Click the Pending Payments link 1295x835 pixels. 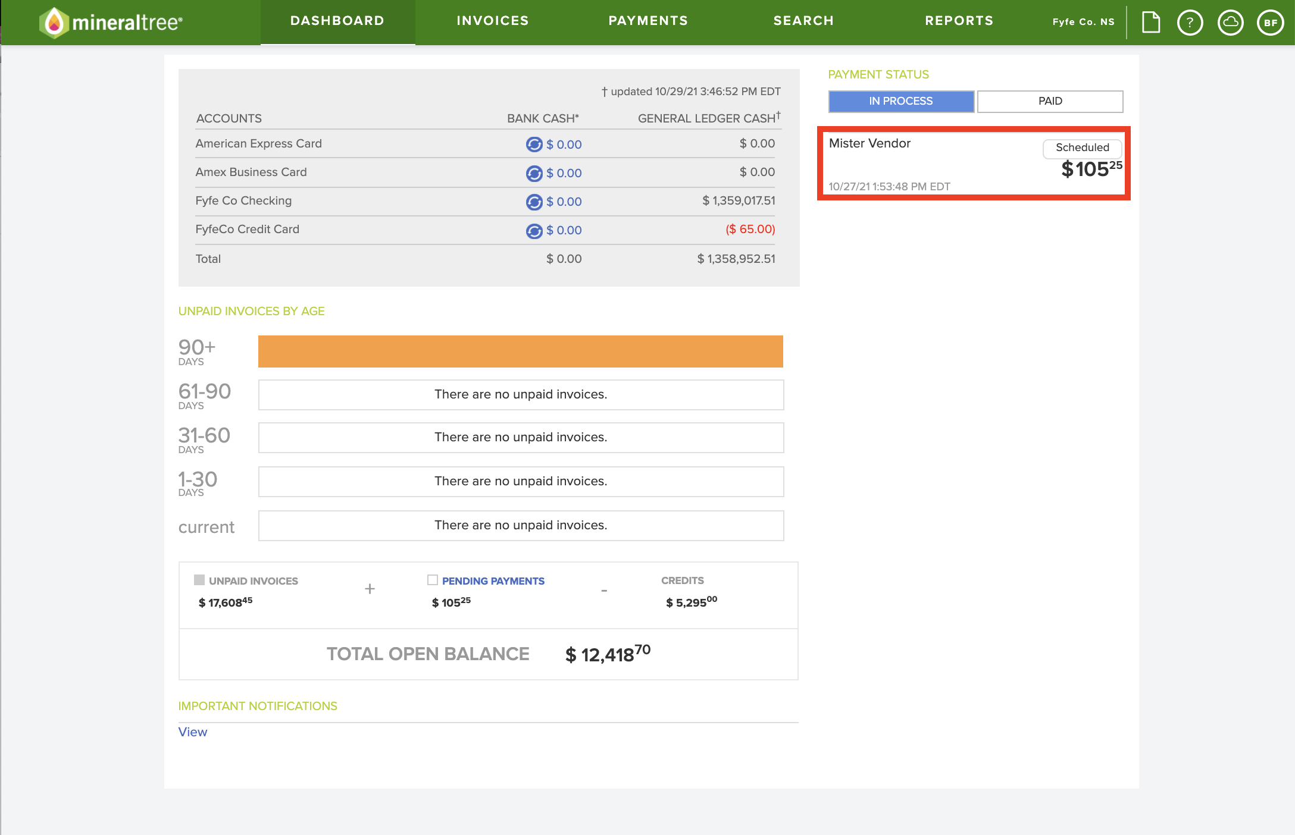[x=493, y=581]
